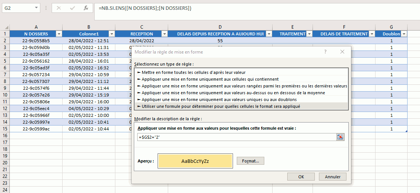Image resolution: width=420 pixels, height=193 pixels.
Task: Expand the Doublon column filter
Action: [x=404, y=34]
